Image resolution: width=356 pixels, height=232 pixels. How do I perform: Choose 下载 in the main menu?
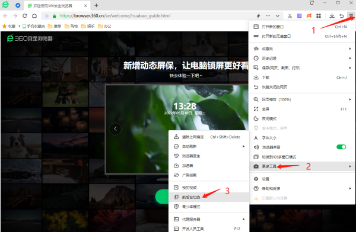click(302, 78)
